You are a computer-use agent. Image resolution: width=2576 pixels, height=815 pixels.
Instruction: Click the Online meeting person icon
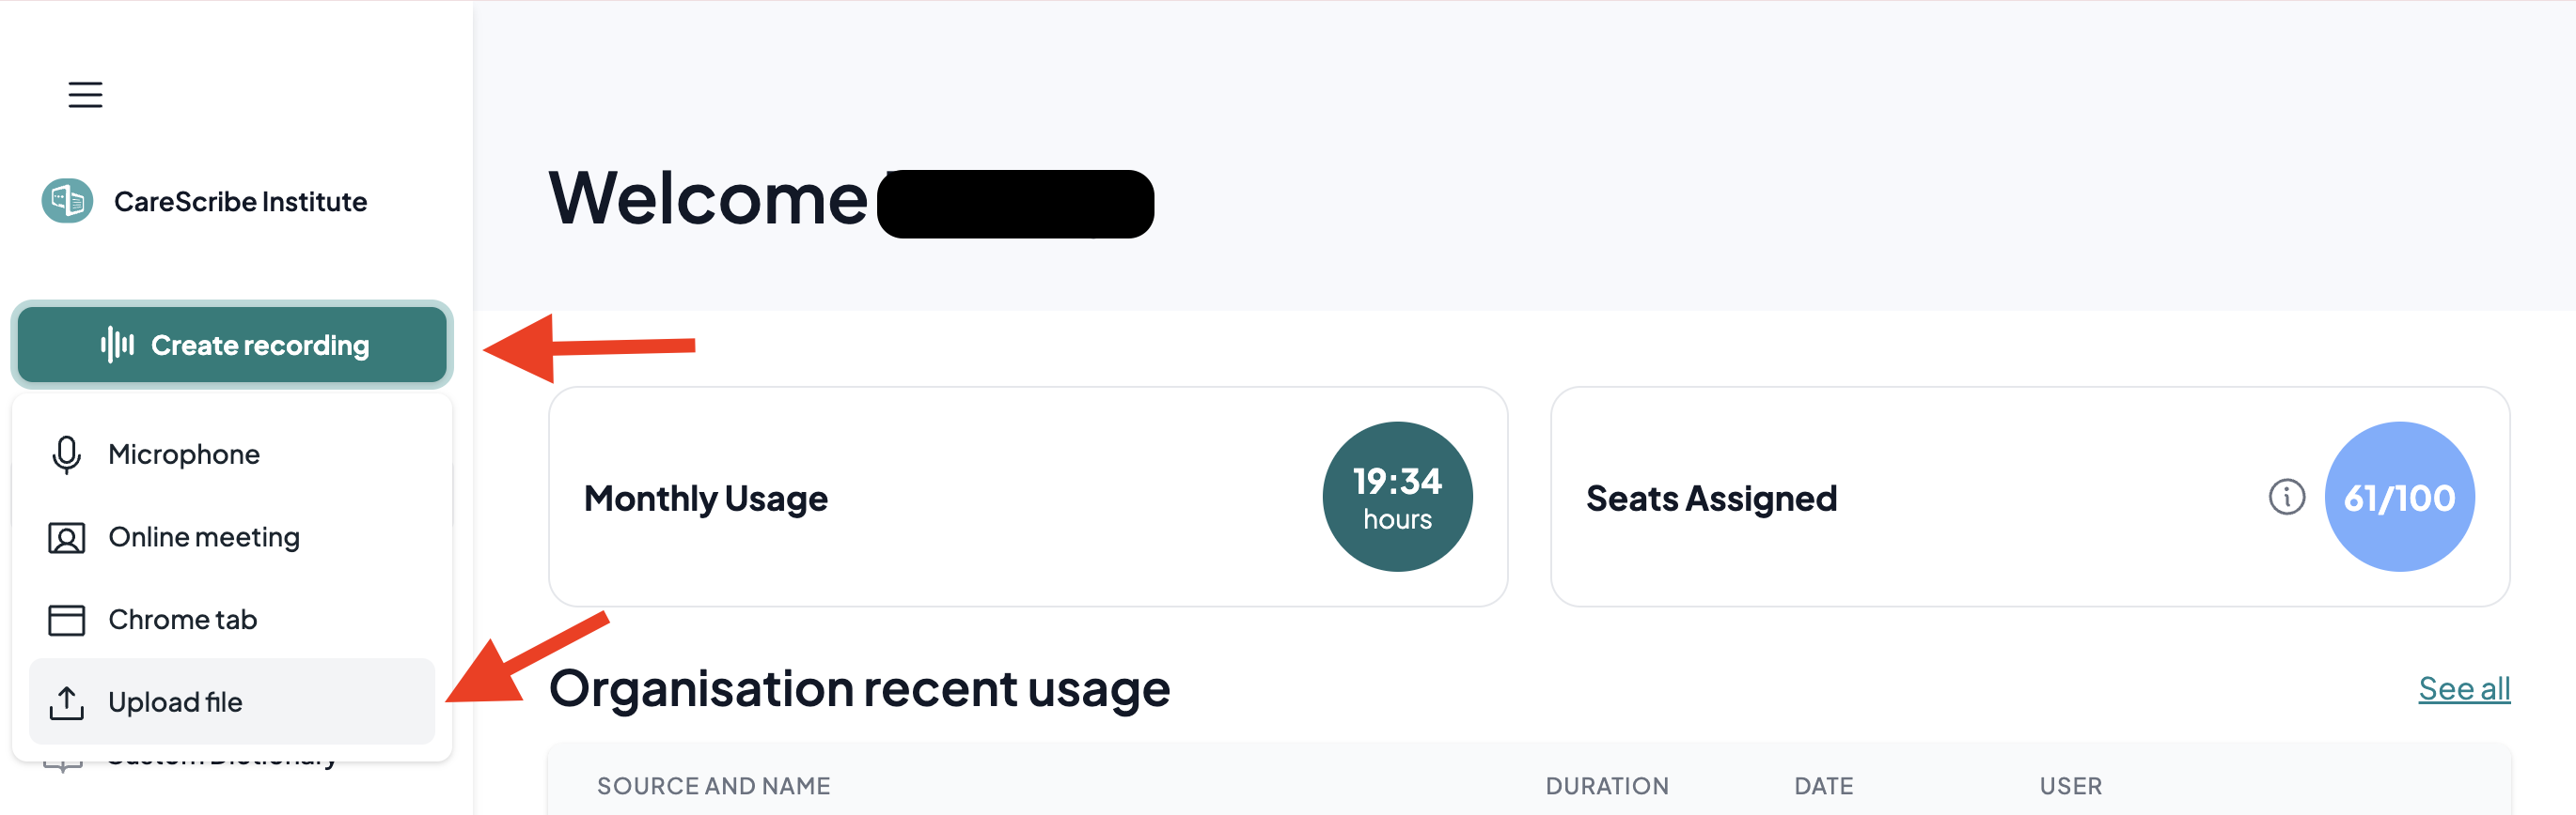tap(67, 537)
